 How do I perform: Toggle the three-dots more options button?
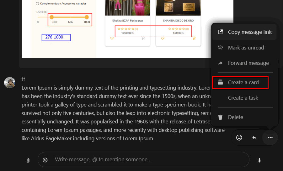270,138
